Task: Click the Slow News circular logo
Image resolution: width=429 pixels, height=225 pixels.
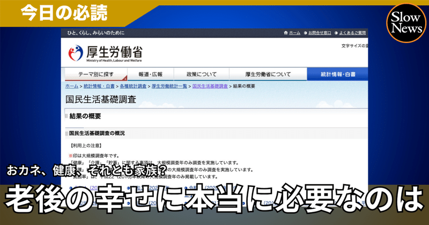Action: click(406, 23)
